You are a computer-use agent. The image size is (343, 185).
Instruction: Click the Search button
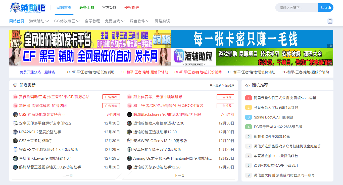coord(325,8)
